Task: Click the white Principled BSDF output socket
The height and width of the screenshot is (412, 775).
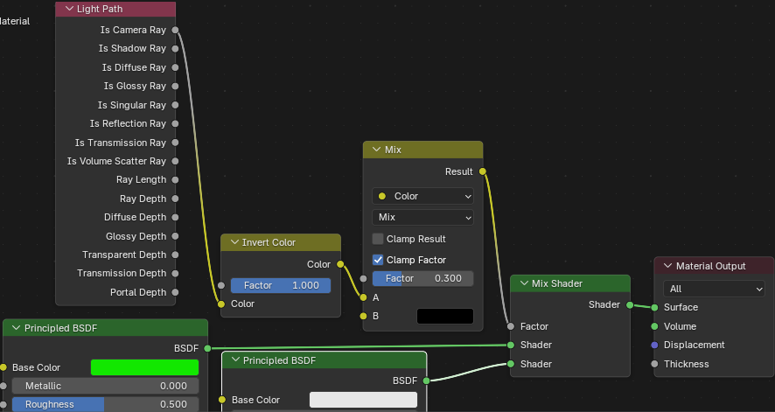Action: [426, 381]
